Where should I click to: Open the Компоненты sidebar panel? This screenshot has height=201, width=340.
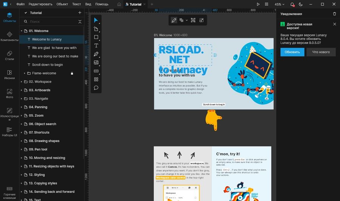9,37
